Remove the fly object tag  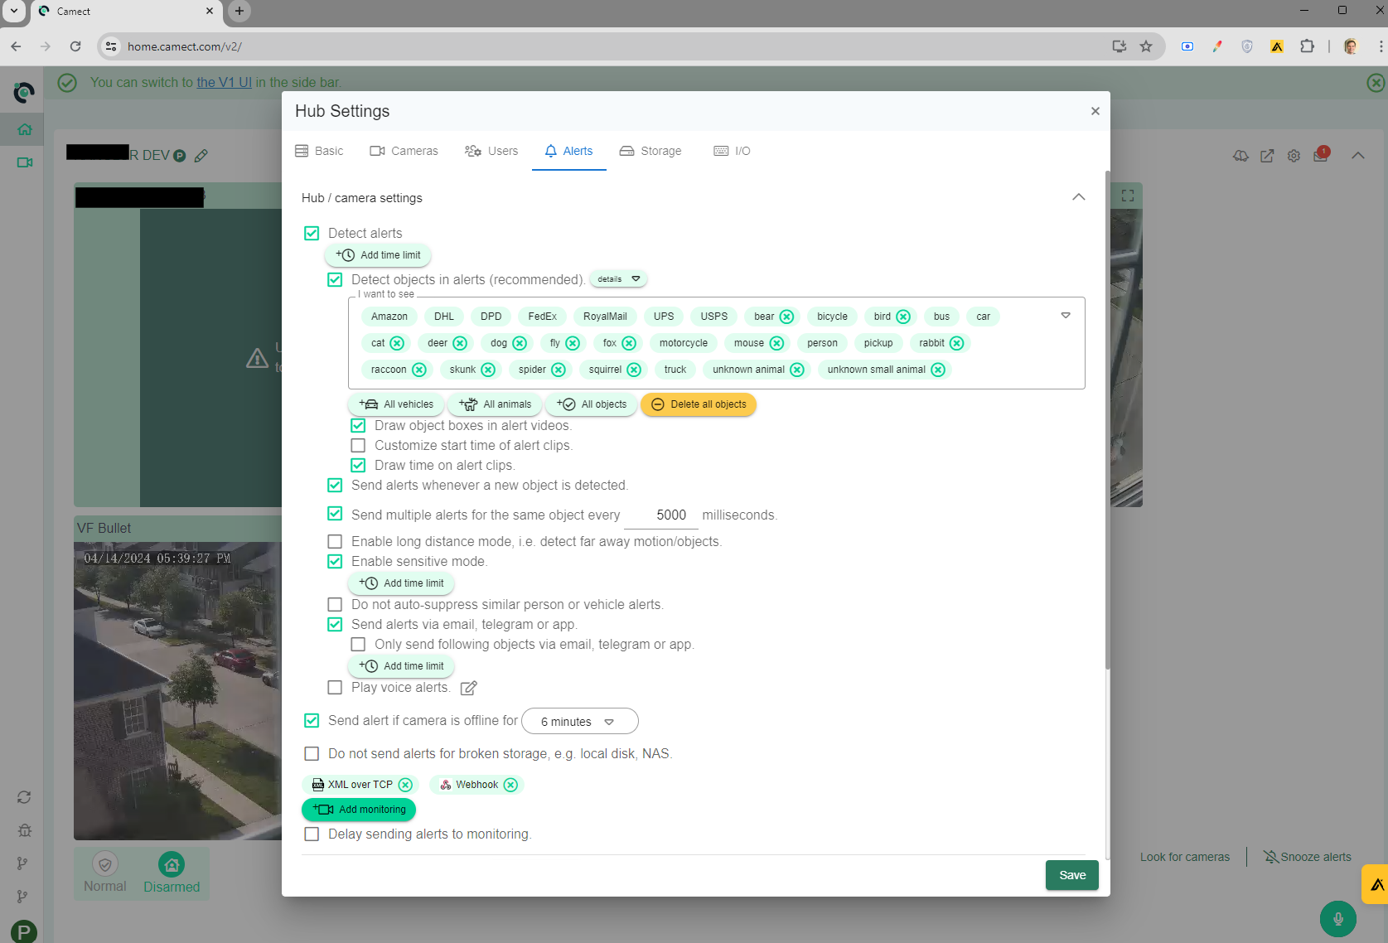pyautogui.click(x=573, y=343)
